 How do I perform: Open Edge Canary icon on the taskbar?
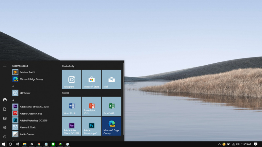coord(60,144)
